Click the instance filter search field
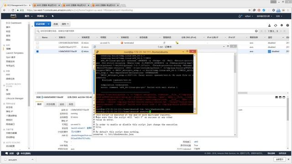The height and width of the screenshot is (164, 292). [x=145, y=31]
